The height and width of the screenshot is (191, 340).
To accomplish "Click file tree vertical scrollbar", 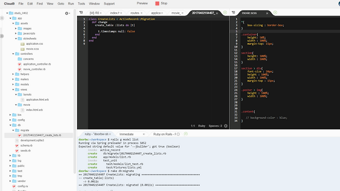I will point(75,91).
